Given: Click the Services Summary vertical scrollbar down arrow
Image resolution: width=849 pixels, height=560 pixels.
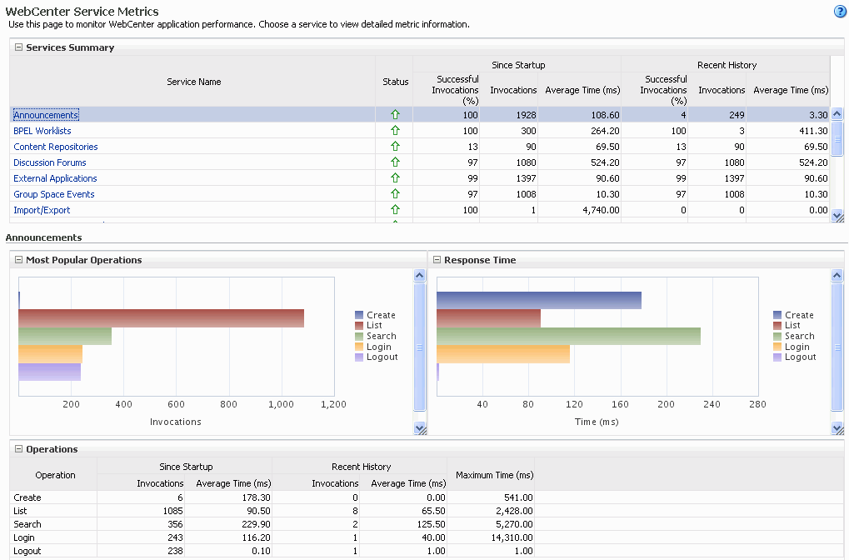Looking at the screenshot, I should (837, 215).
